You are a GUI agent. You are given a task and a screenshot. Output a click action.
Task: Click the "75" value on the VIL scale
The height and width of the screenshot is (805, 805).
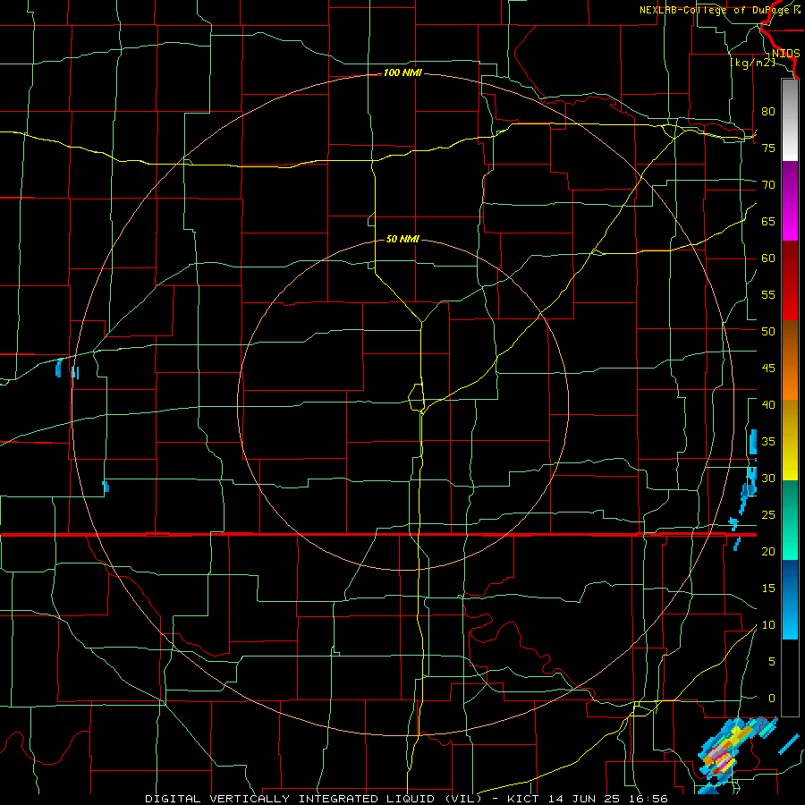click(x=768, y=148)
